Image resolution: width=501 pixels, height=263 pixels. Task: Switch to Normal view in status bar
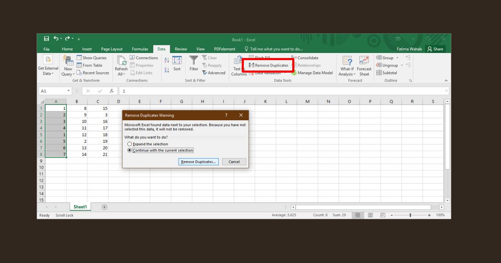click(357, 215)
